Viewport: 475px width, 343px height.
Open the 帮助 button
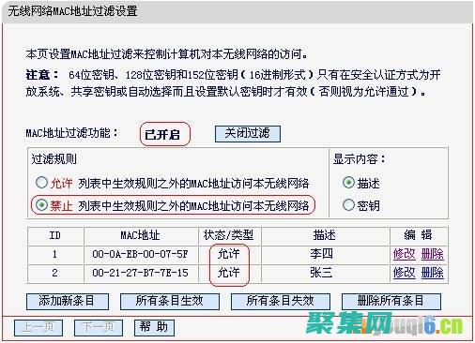click(x=154, y=328)
